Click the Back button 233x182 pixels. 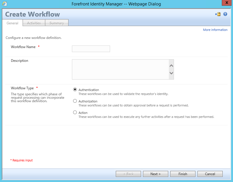pyautogui.click(x=128, y=174)
